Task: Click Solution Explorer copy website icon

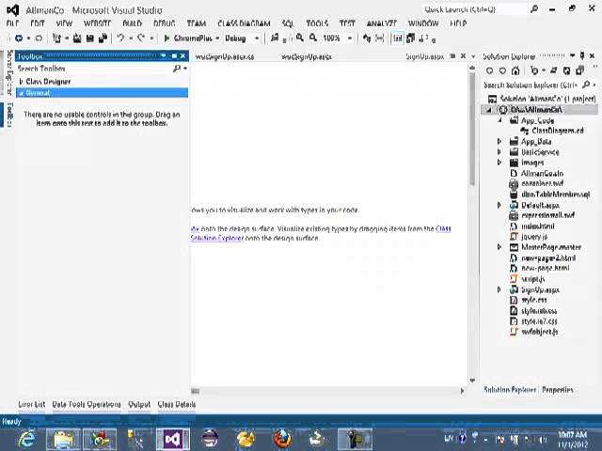Action: click(x=579, y=70)
